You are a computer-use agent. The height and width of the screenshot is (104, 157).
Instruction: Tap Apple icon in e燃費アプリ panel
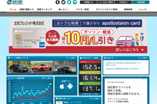point(62,86)
